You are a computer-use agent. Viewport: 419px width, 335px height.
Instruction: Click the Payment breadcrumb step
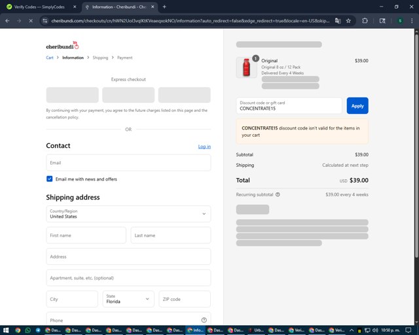point(124,58)
